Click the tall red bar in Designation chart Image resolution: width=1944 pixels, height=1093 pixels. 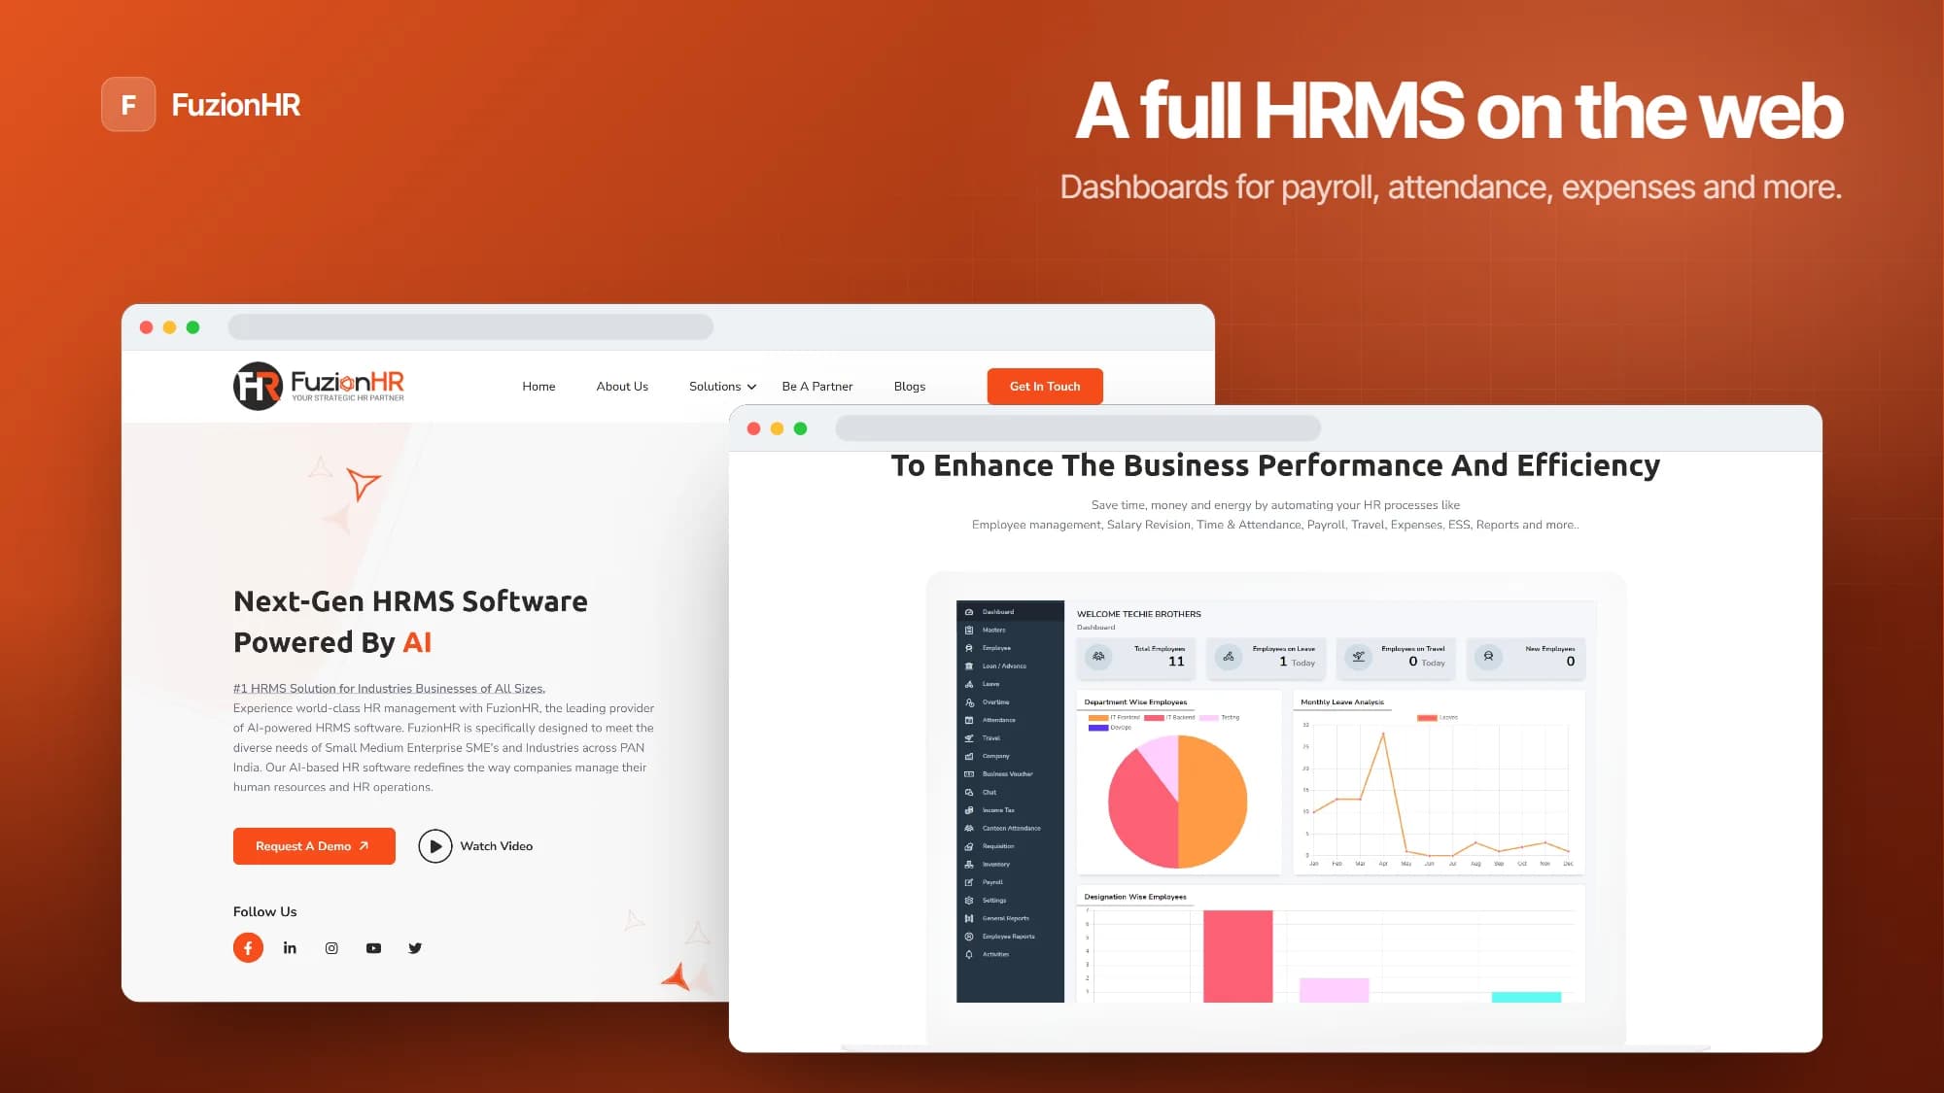(x=1237, y=956)
